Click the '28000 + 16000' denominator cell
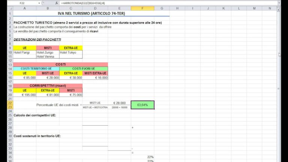This screenshot has width=288, height=162. (119, 108)
